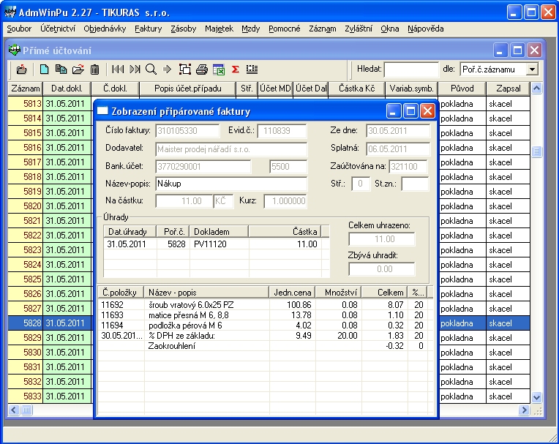Open the Soubor menu
Viewport: 559px width, 444px height.
19,29
